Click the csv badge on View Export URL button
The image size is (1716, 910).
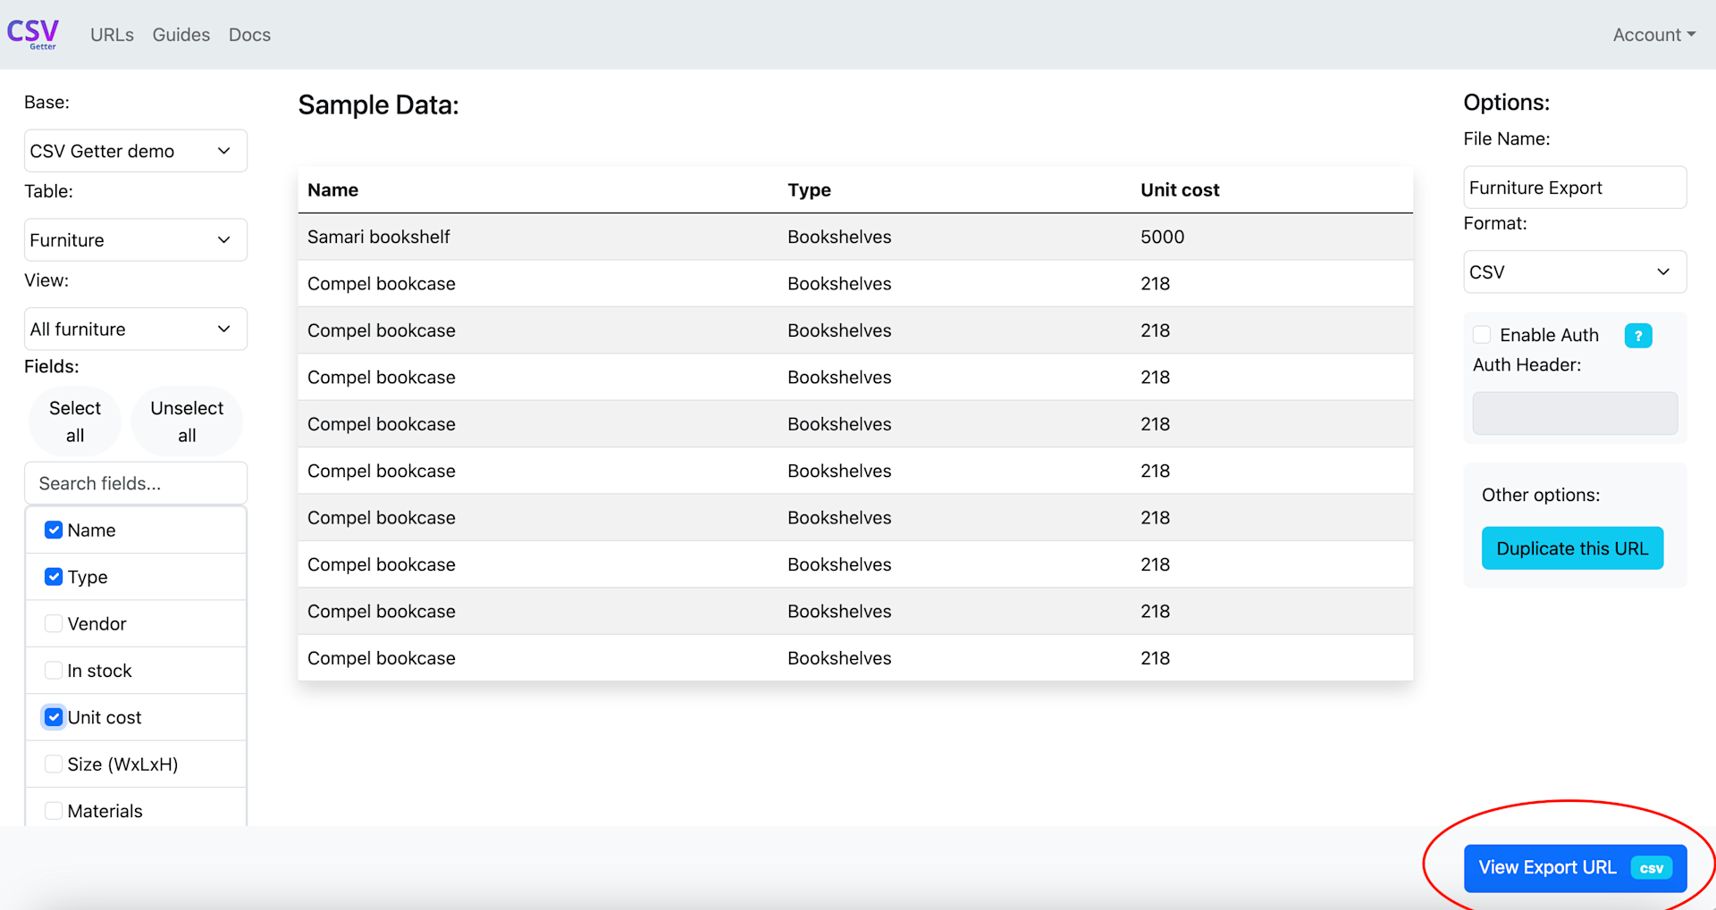click(x=1652, y=867)
